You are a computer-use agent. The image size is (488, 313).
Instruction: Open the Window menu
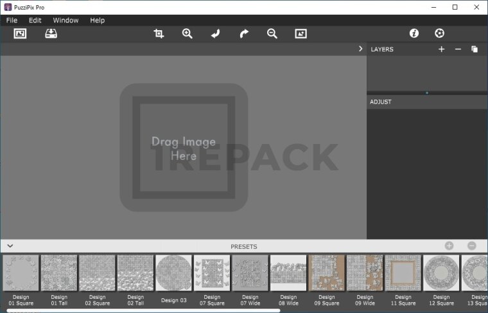point(65,20)
